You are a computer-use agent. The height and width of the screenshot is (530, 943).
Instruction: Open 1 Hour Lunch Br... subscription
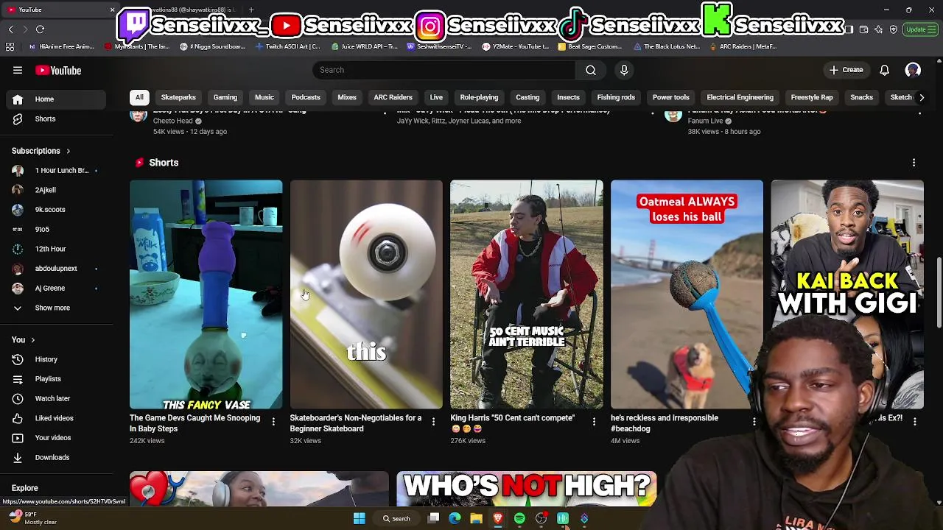tap(57, 170)
